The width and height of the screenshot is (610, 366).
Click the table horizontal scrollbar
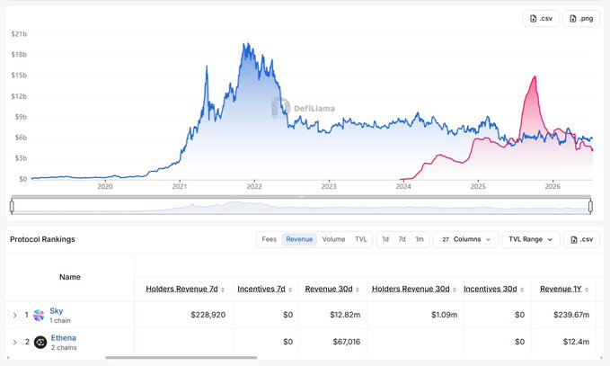point(181,357)
